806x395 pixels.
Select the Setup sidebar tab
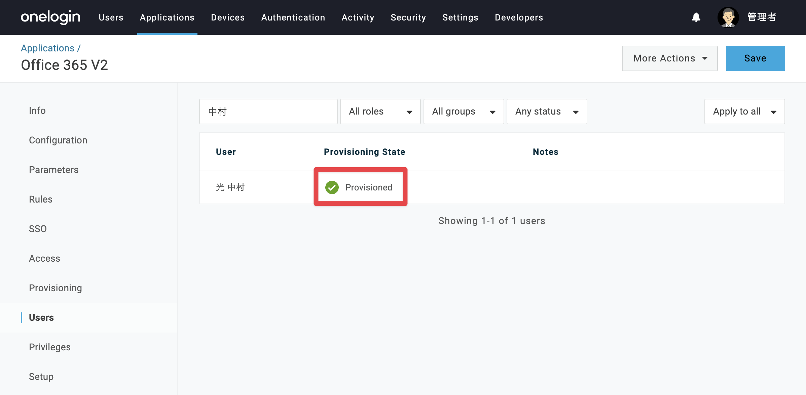[41, 377]
